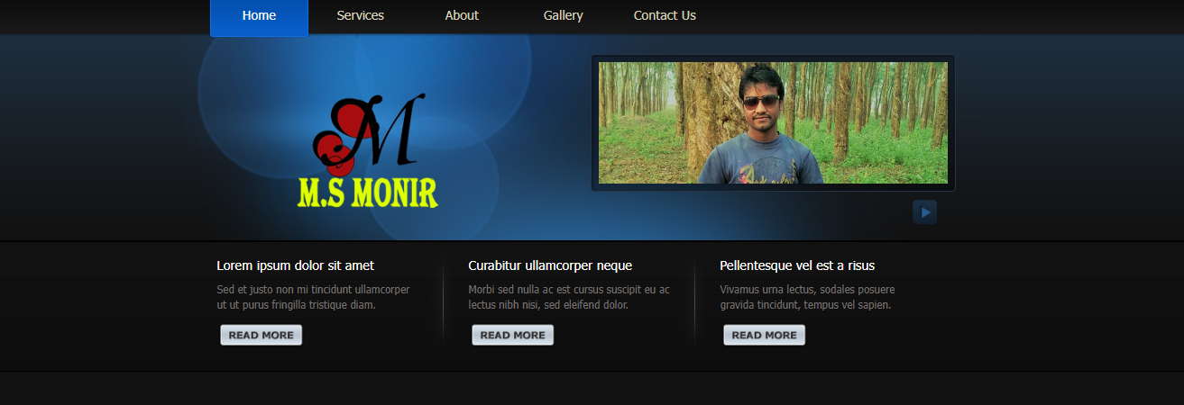Screen dimensions: 1184x405
Task: Select Gallery in the navigation bar
Action: pyautogui.click(x=563, y=15)
